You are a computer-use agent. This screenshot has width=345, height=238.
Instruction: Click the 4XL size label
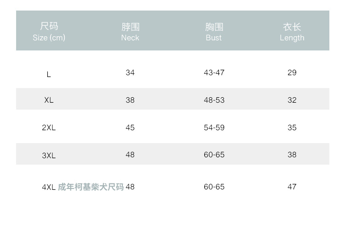[x=49, y=187]
